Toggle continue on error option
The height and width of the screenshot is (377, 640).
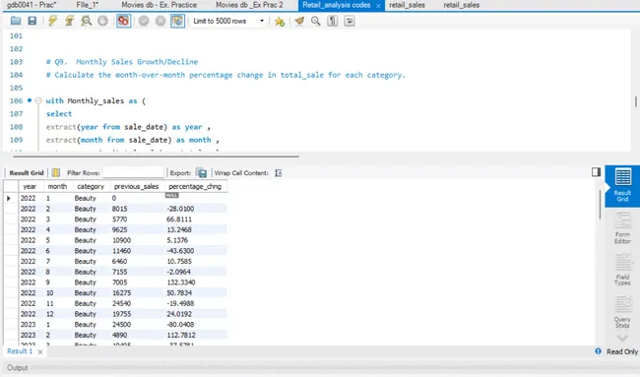(x=123, y=21)
